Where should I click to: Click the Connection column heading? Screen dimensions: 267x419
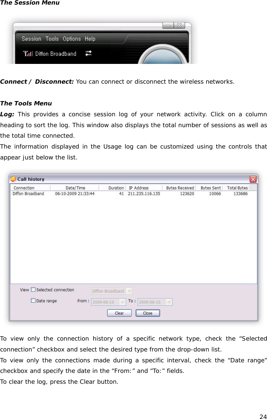[x=25, y=188]
